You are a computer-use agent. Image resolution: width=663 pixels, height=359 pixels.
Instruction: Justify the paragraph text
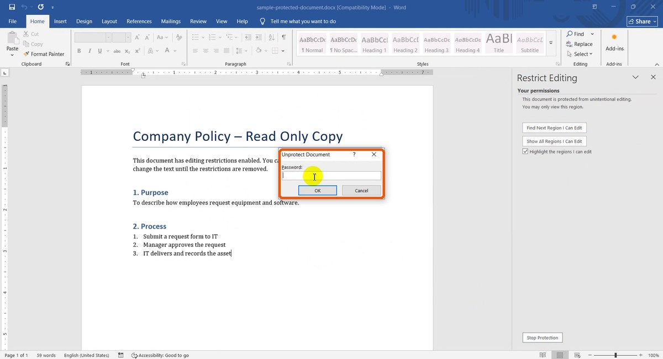click(x=227, y=51)
